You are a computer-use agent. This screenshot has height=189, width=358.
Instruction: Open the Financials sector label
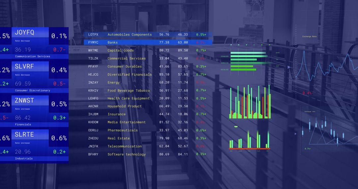[x=23, y=124]
